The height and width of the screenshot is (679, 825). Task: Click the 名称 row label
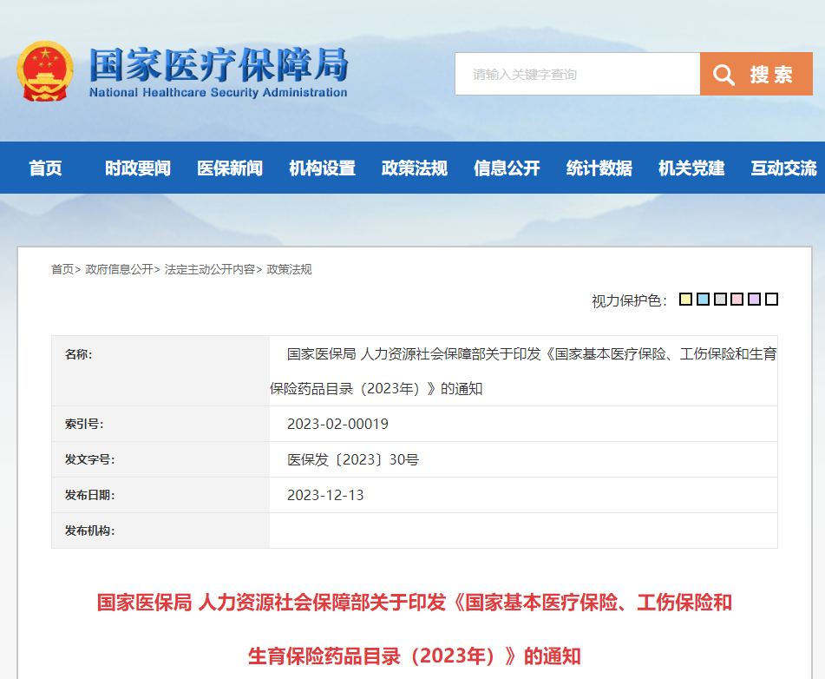coord(78,354)
